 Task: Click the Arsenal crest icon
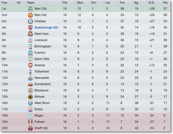pyautogui.click(x=30, y=65)
